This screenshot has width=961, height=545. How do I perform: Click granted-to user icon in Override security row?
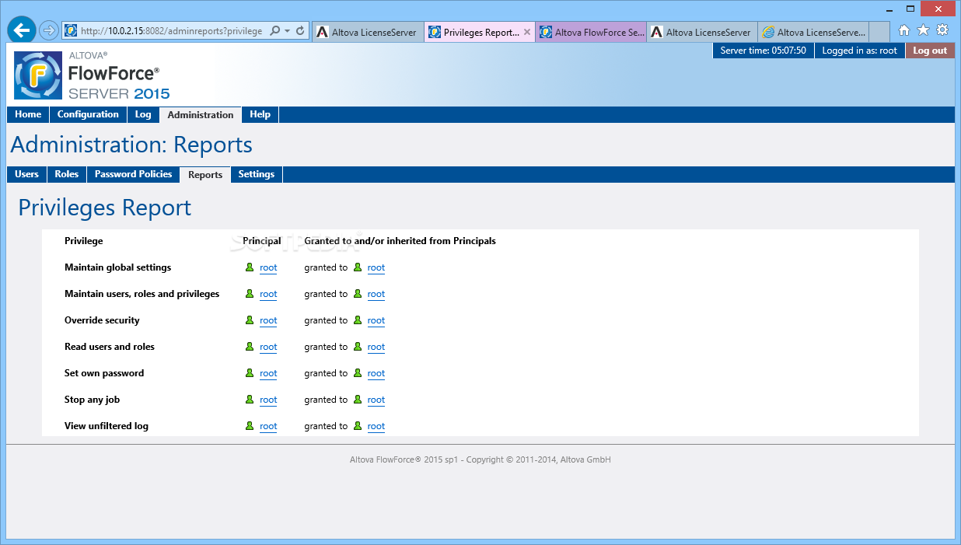(358, 320)
